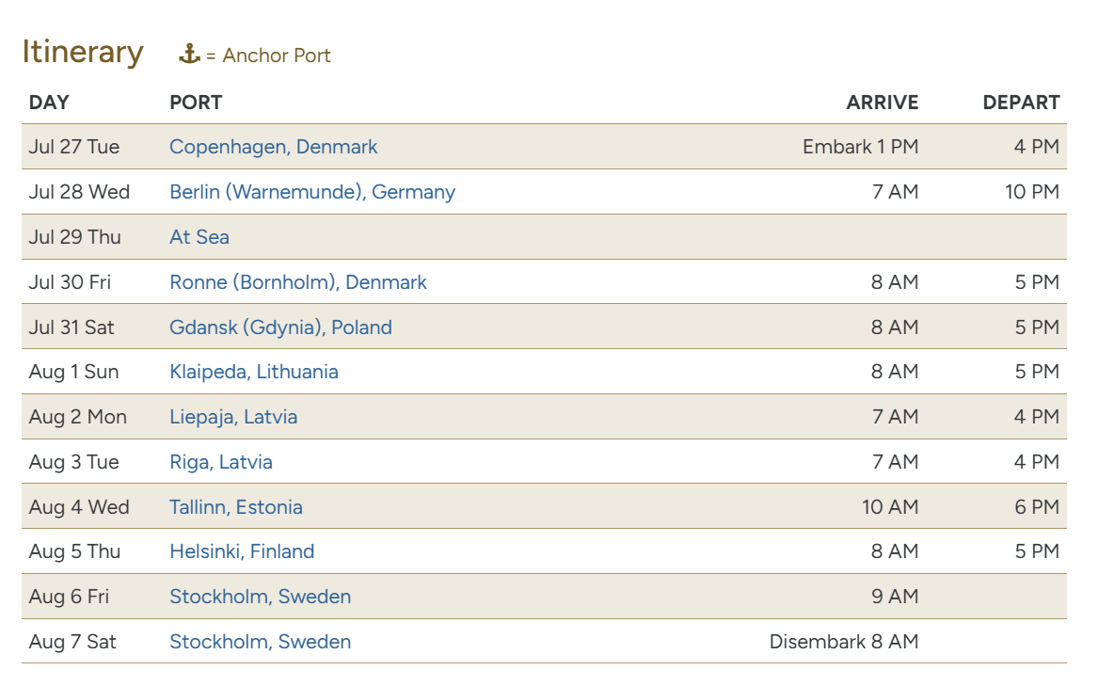Click Stockholm, Sweden link for Aug 6
The width and height of the screenshot is (1098, 686).
pyautogui.click(x=260, y=597)
